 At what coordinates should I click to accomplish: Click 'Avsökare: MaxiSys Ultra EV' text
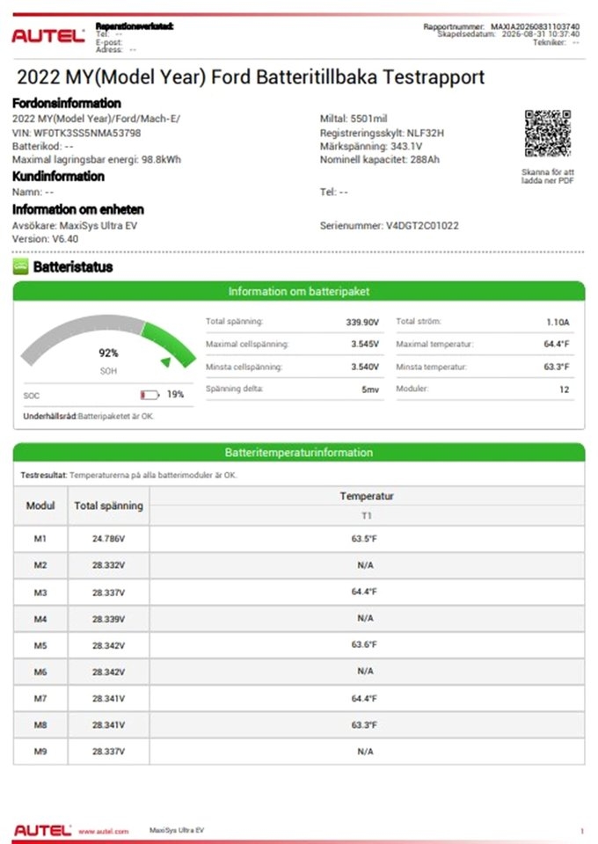(x=74, y=226)
